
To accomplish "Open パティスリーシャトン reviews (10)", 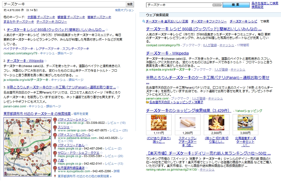I will click(x=117, y=123).
